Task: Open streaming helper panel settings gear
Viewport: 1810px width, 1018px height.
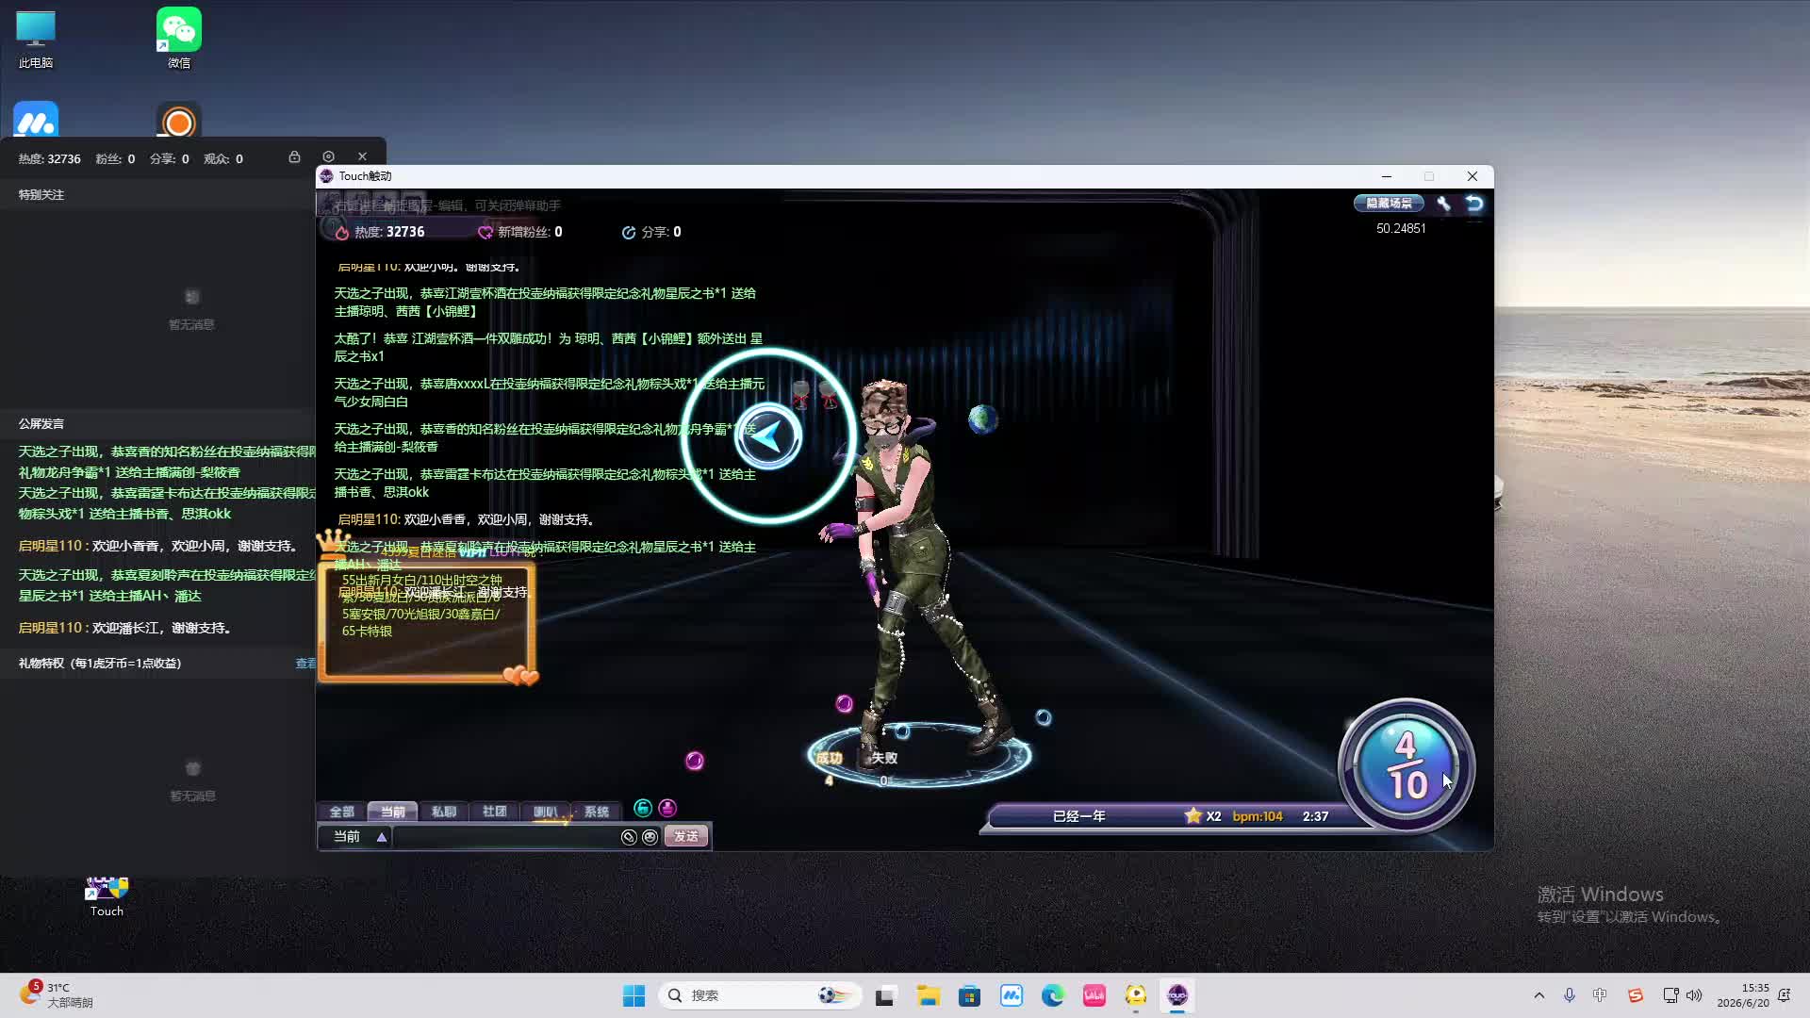Action: pos(328,157)
